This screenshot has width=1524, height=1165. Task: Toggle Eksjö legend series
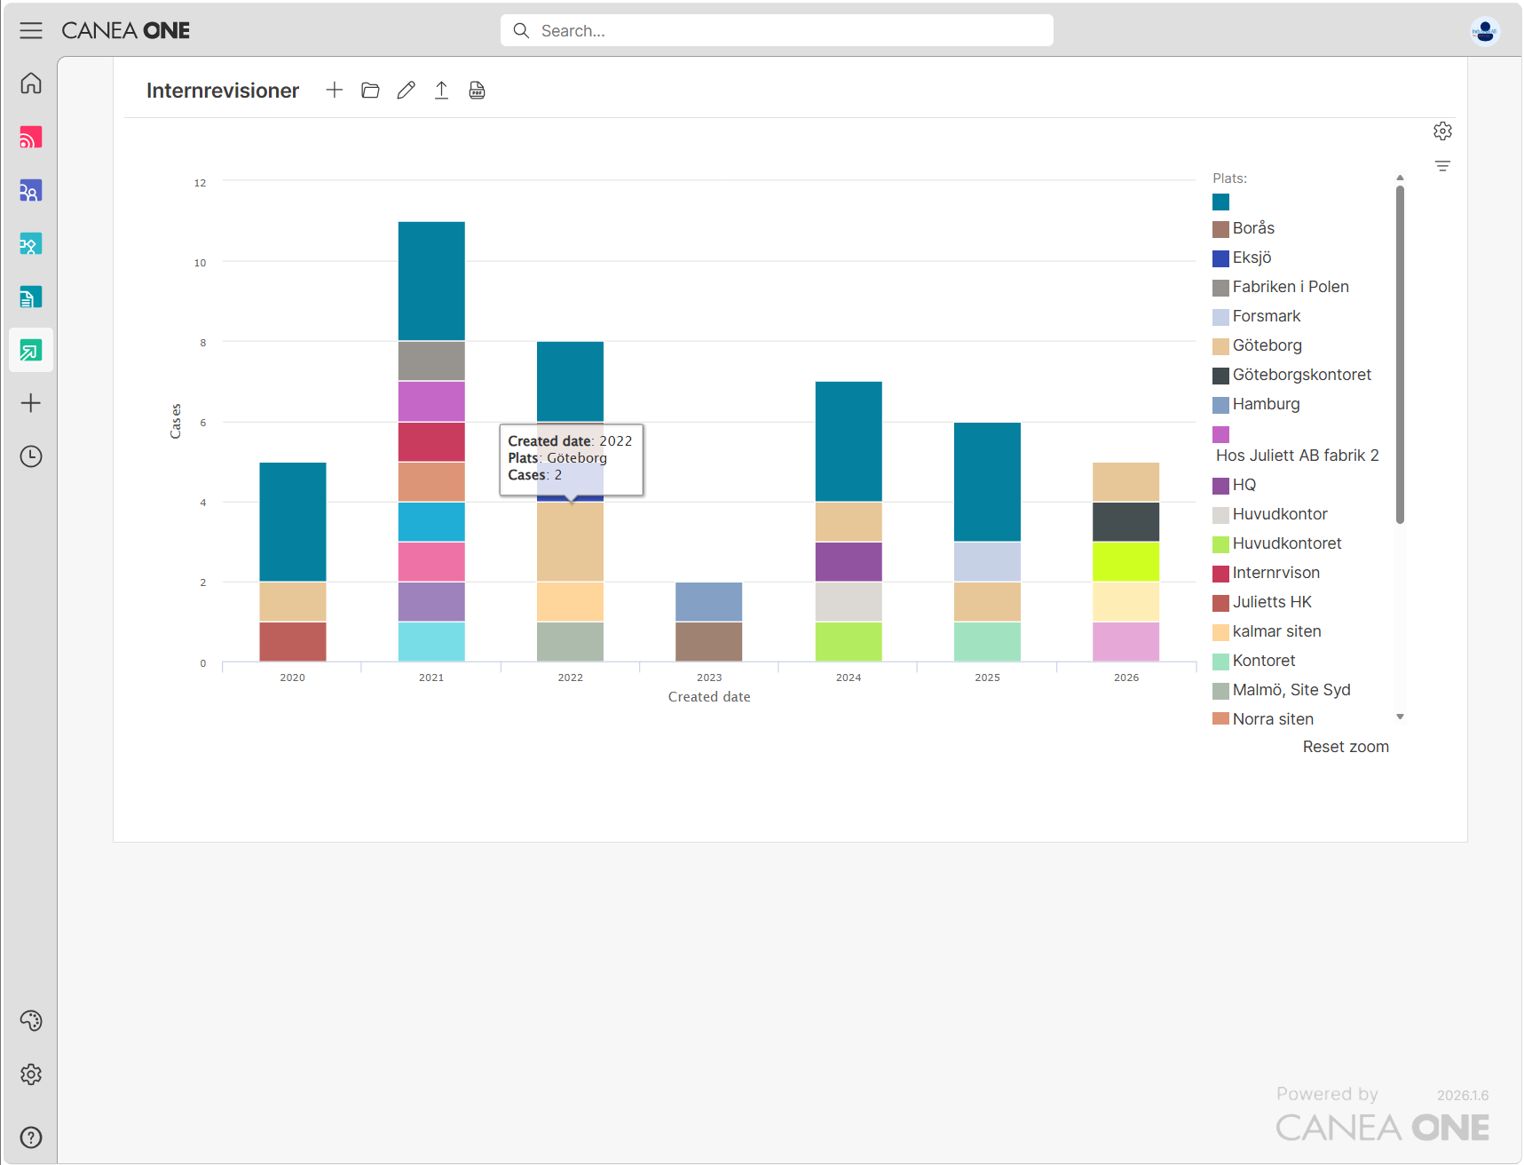coord(1242,258)
